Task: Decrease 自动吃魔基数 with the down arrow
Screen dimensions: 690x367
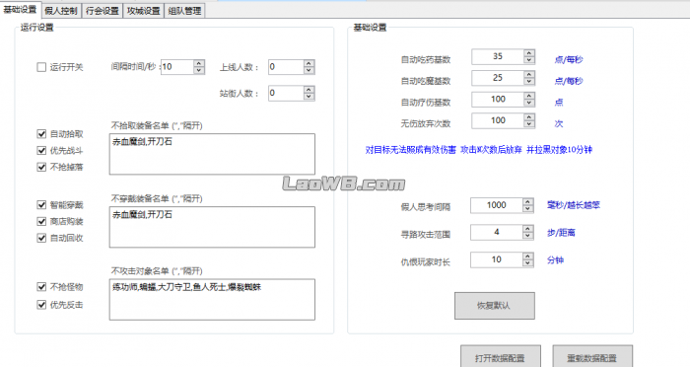Action: point(529,81)
